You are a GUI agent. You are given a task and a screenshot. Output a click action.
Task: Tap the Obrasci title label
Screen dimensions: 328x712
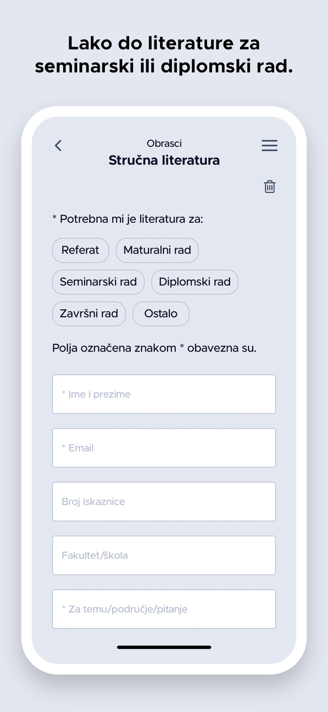[x=164, y=143]
